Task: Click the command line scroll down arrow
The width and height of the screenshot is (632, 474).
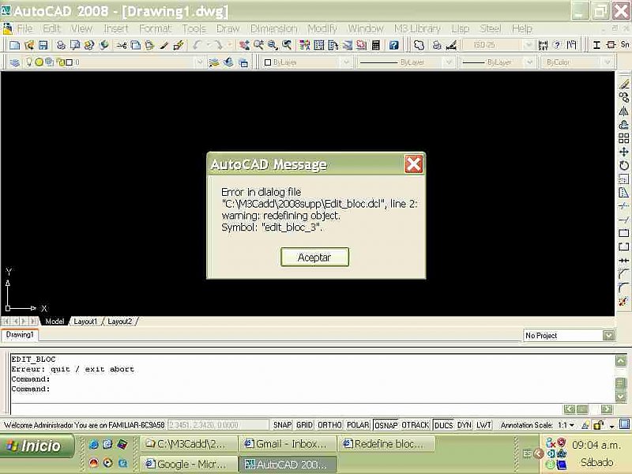Action: pos(621,397)
